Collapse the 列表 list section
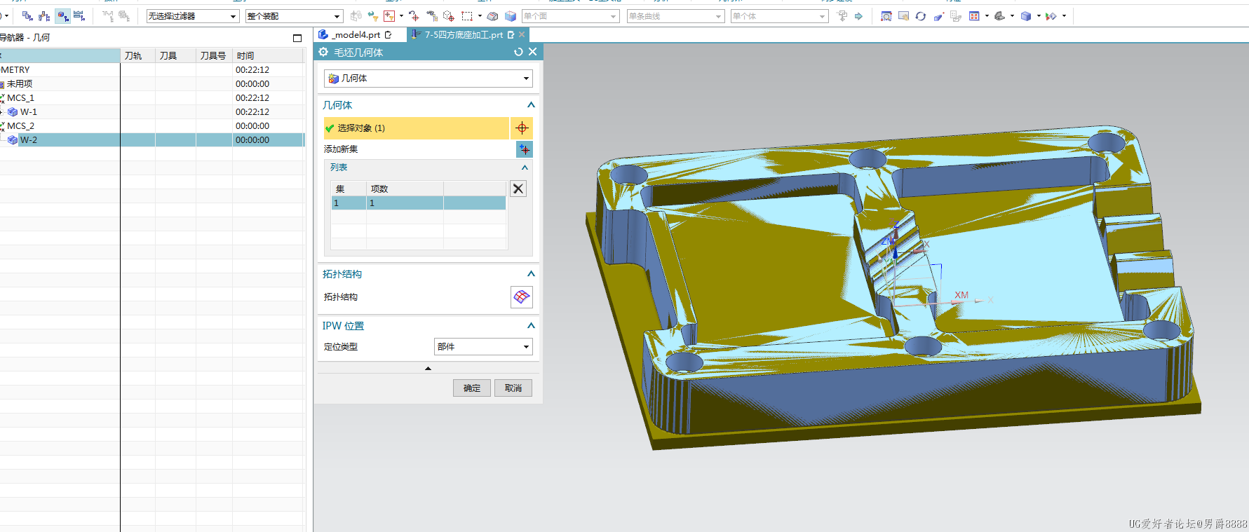1249x532 pixels. tap(525, 168)
